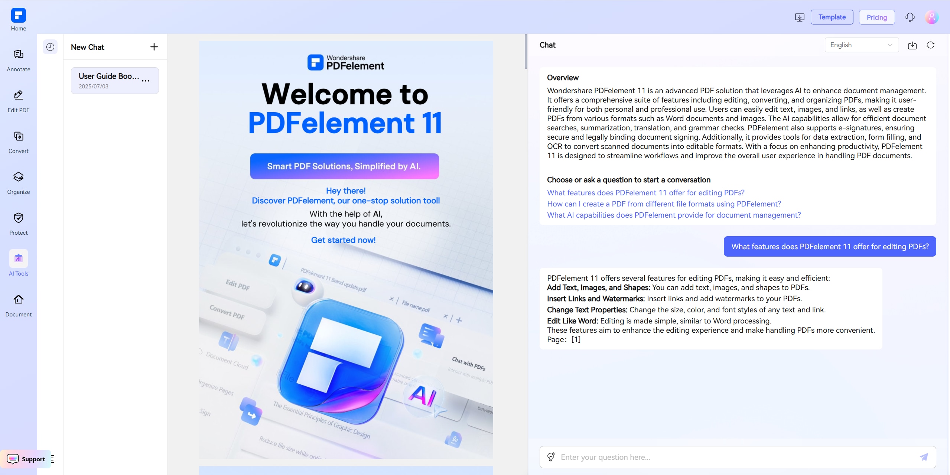Open options menu for User Guide chat
Viewport: 950px width, 475px height.
click(146, 81)
